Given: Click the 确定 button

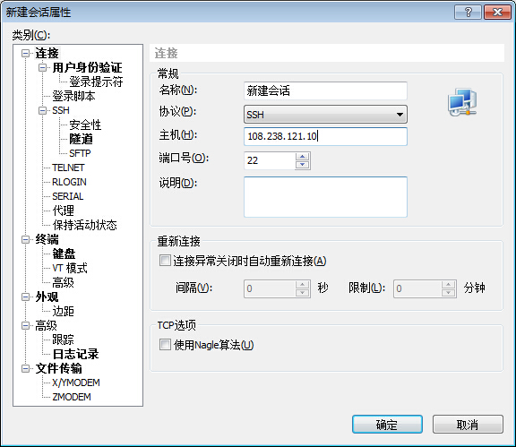Looking at the screenshot, I should click(x=387, y=425).
